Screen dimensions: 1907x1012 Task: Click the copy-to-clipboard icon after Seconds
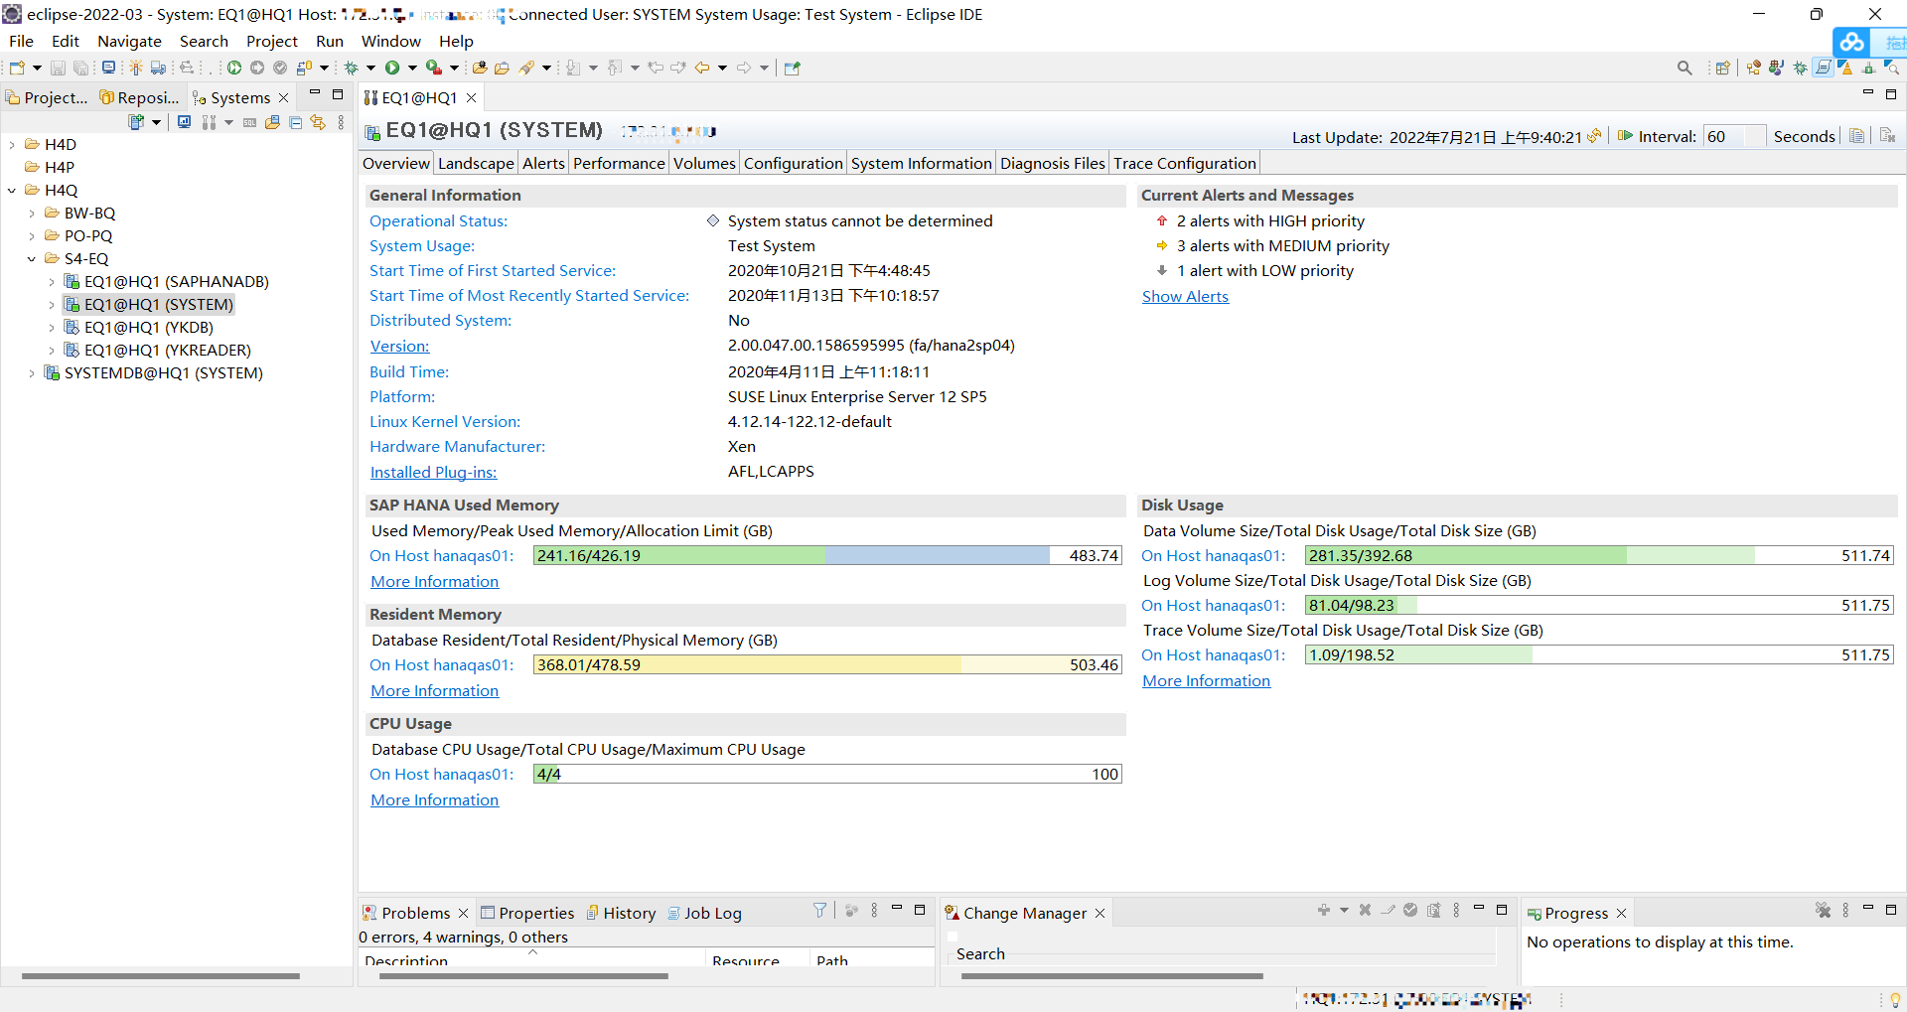click(1856, 136)
